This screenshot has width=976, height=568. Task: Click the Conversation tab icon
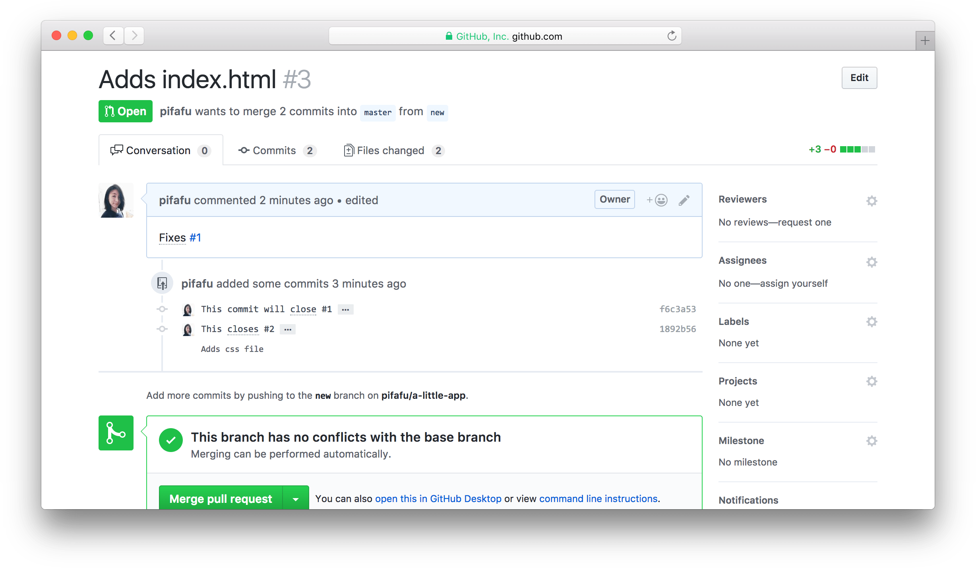[116, 150]
